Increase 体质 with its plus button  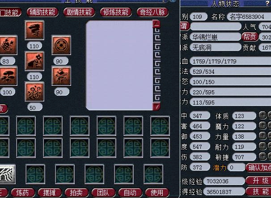click(x=263, y=115)
